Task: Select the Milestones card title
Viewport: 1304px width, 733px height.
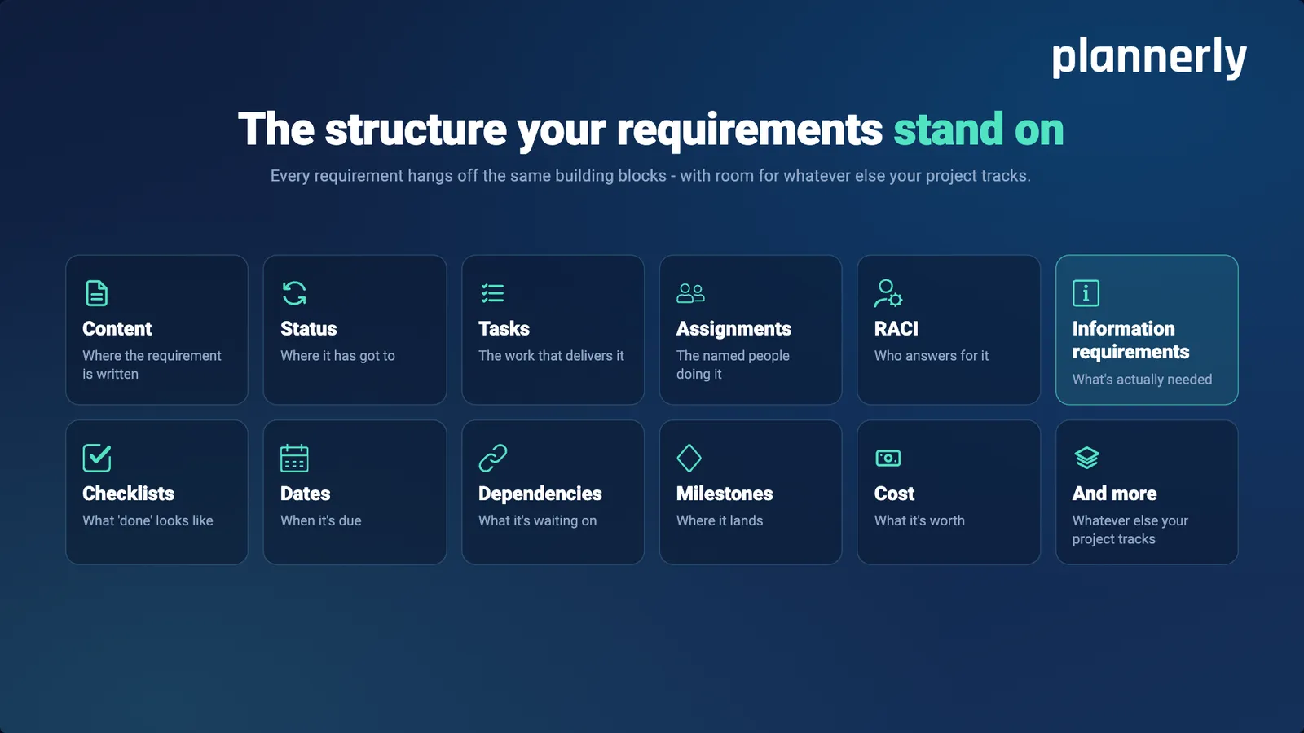Action: 725,494
